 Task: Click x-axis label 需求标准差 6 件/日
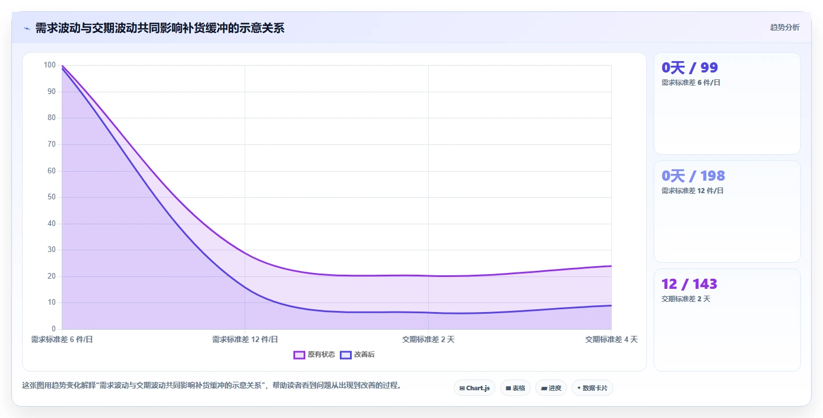(x=62, y=339)
